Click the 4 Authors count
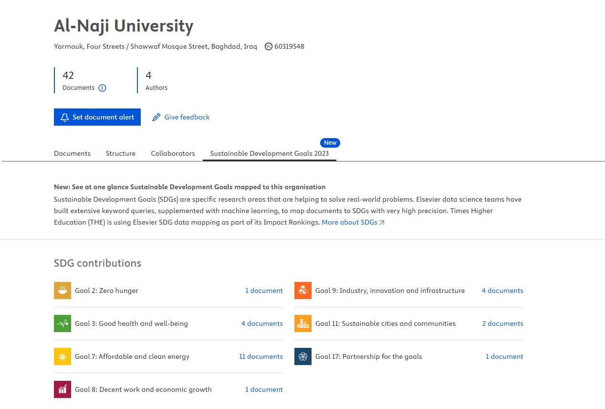 coord(149,75)
